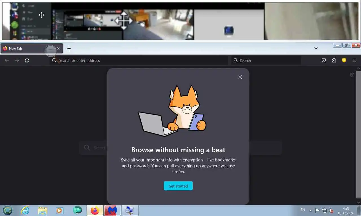Open Windows Media Player taskbar icon
The height and width of the screenshot is (216, 361).
60,210
